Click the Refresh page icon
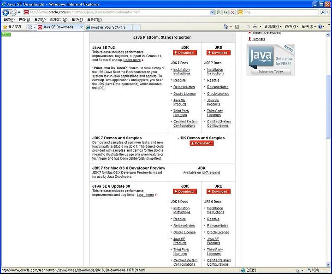Image resolution: width=332 pixels, height=274 pixels. click(225, 12)
